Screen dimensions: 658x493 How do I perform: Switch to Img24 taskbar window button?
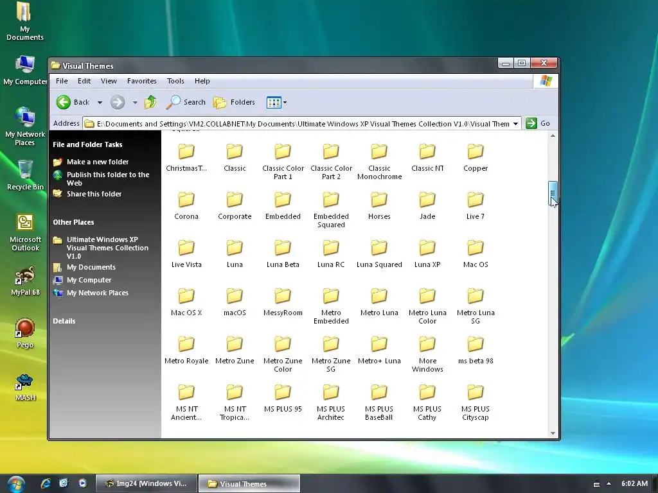point(146,483)
